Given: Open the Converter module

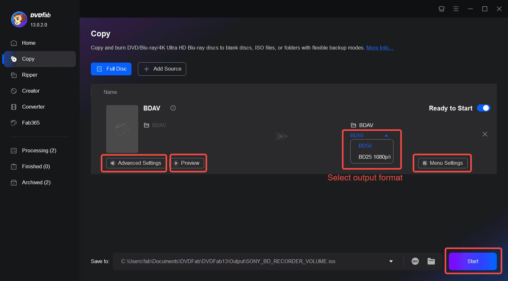Looking at the screenshot, I should click(39, 107).
